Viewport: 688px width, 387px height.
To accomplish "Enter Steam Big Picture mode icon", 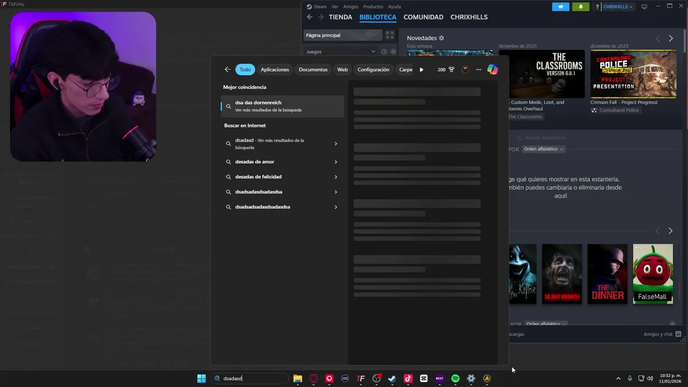I will pos(644,6).
